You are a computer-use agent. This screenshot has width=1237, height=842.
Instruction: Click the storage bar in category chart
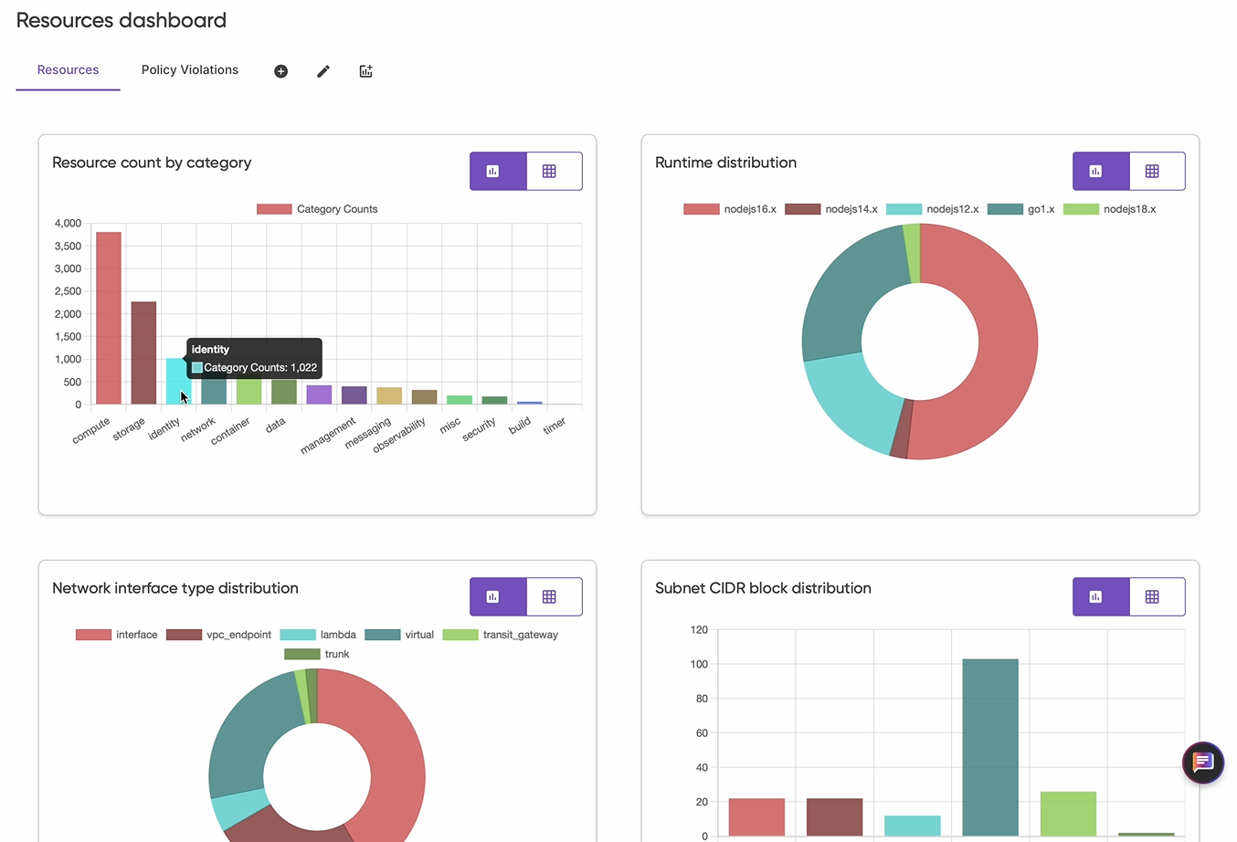143,353
